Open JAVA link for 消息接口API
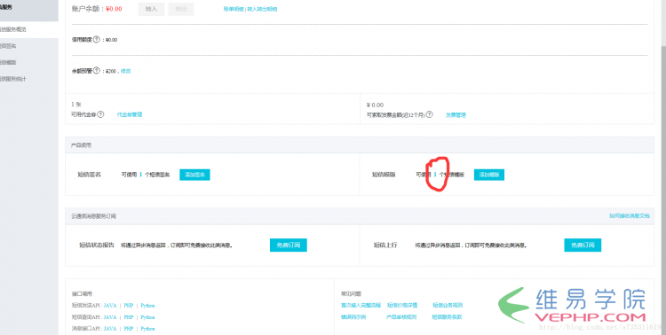Viewport: 666px width, 335px height. (x=110, y=329)
